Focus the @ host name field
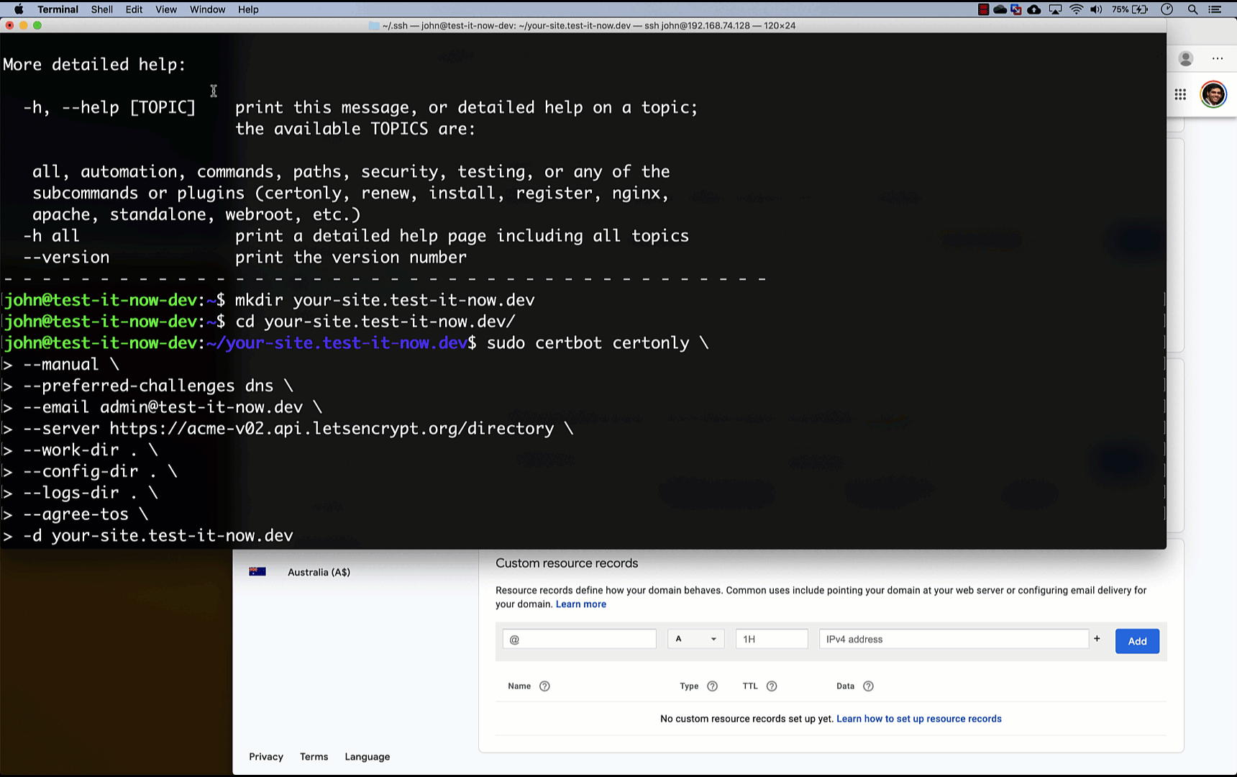 [580, 639]
